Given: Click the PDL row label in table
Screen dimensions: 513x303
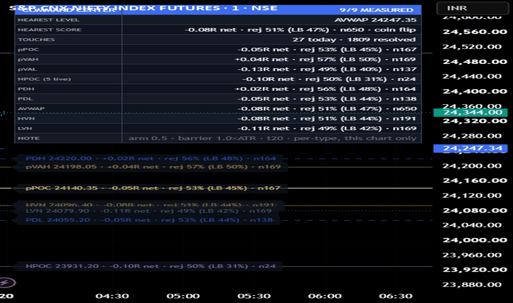Looking at the screenshot, I should pos(25,99).
